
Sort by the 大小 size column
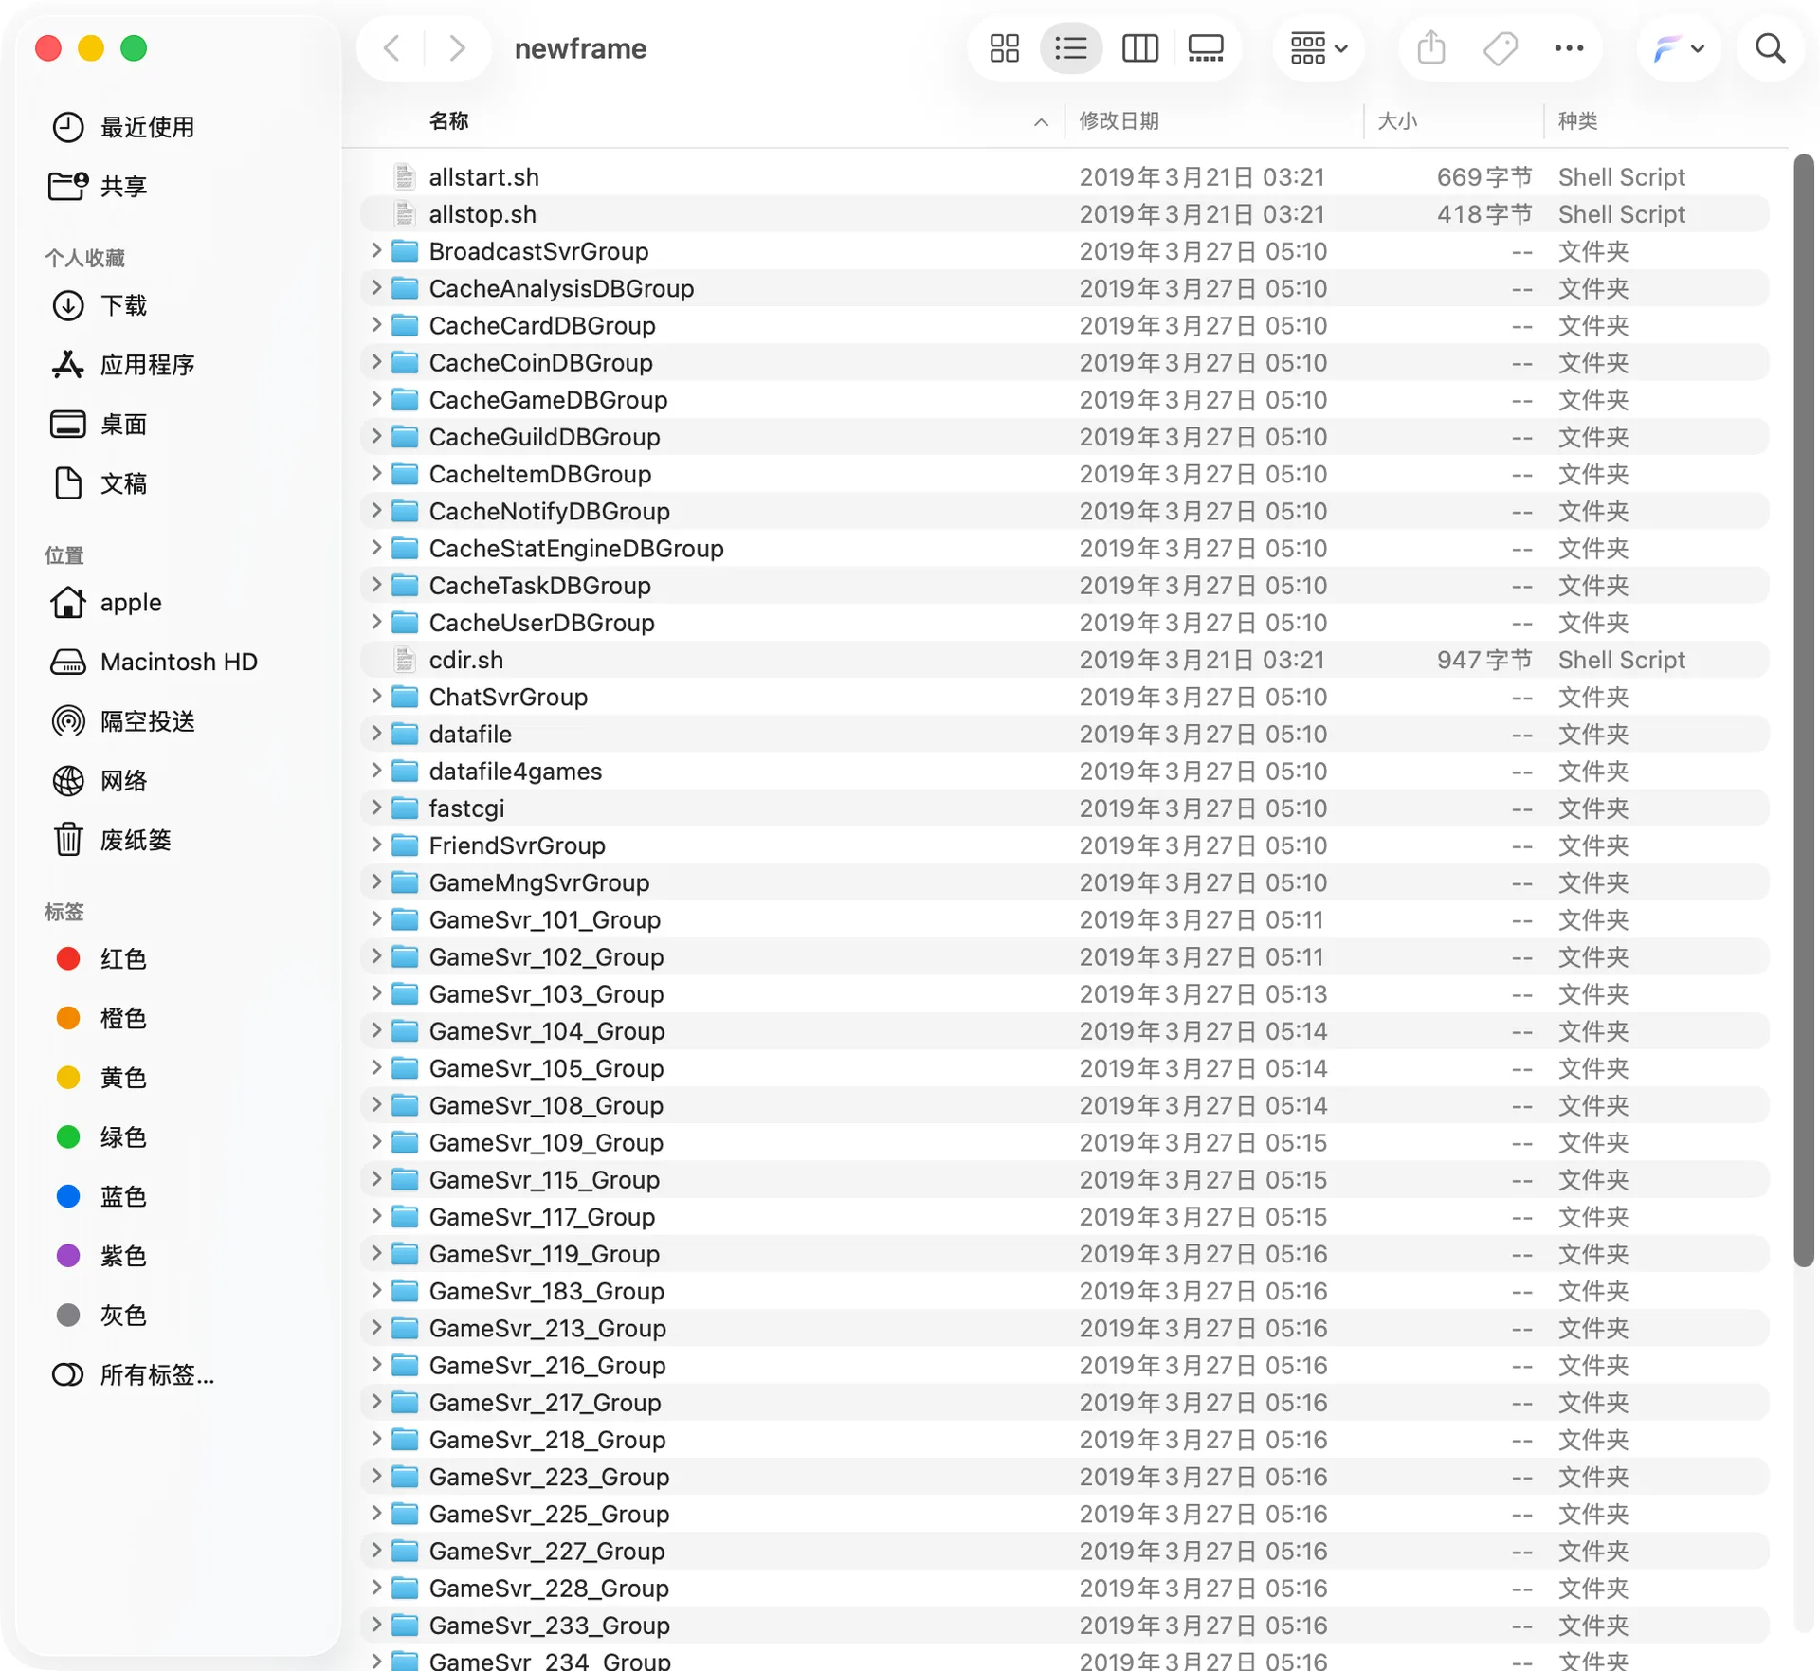point(1396,121)
